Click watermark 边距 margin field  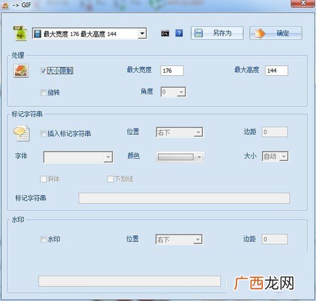coord(274,239)
